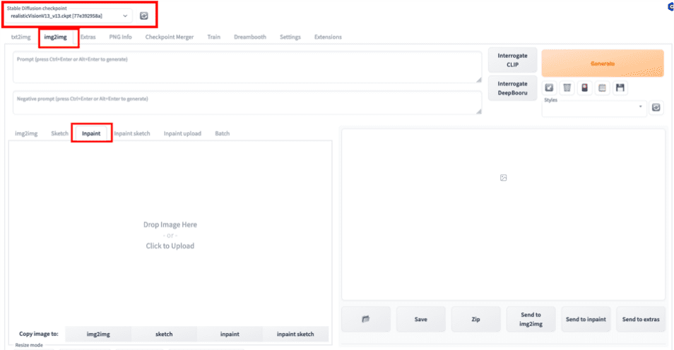Open the Settings tab
Viewport: 674px width, 350px height.
pyautogui.click(x=290, y=37)
